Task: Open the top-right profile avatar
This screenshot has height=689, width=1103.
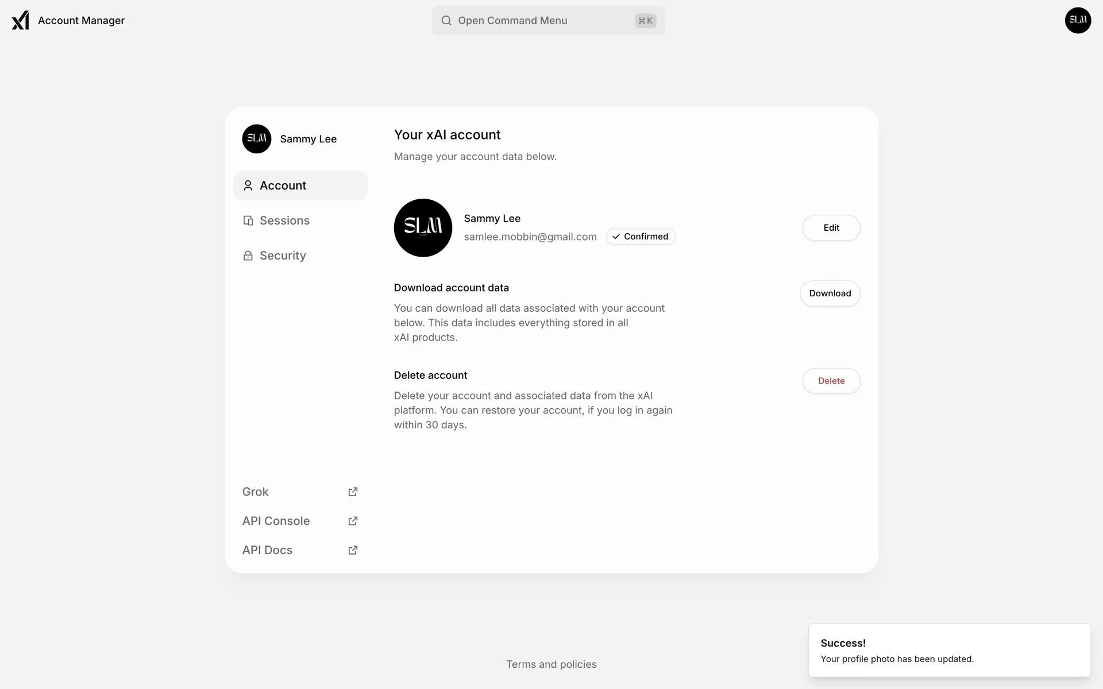Action: pyautogui.click(x=1078, y=21)
